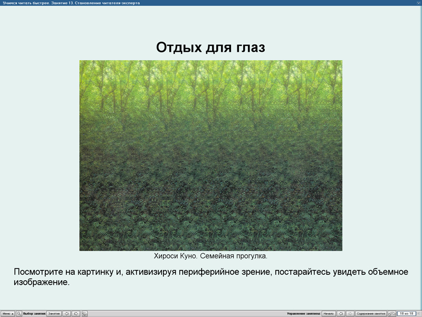Click the page counter field 18 из 18
Screen dimensions: 422x317
[406, 313]
